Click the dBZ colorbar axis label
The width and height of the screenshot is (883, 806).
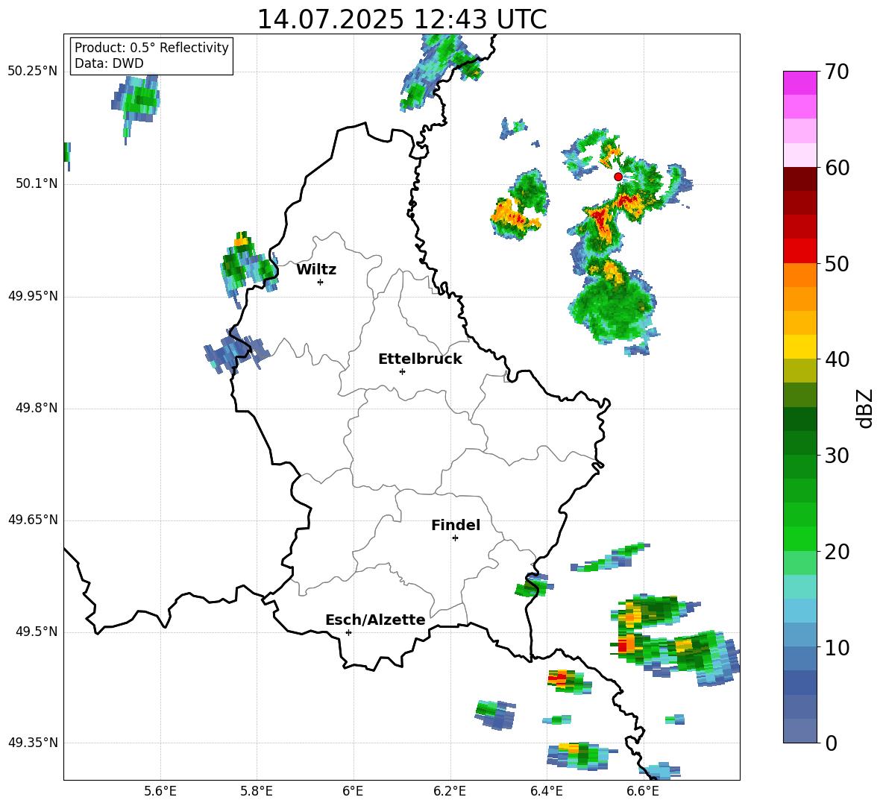pyautogui.click(x=864, y=408)
